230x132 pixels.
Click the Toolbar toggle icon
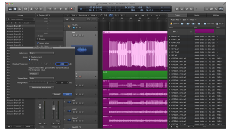pyautogui.click(x=19, y=9)
